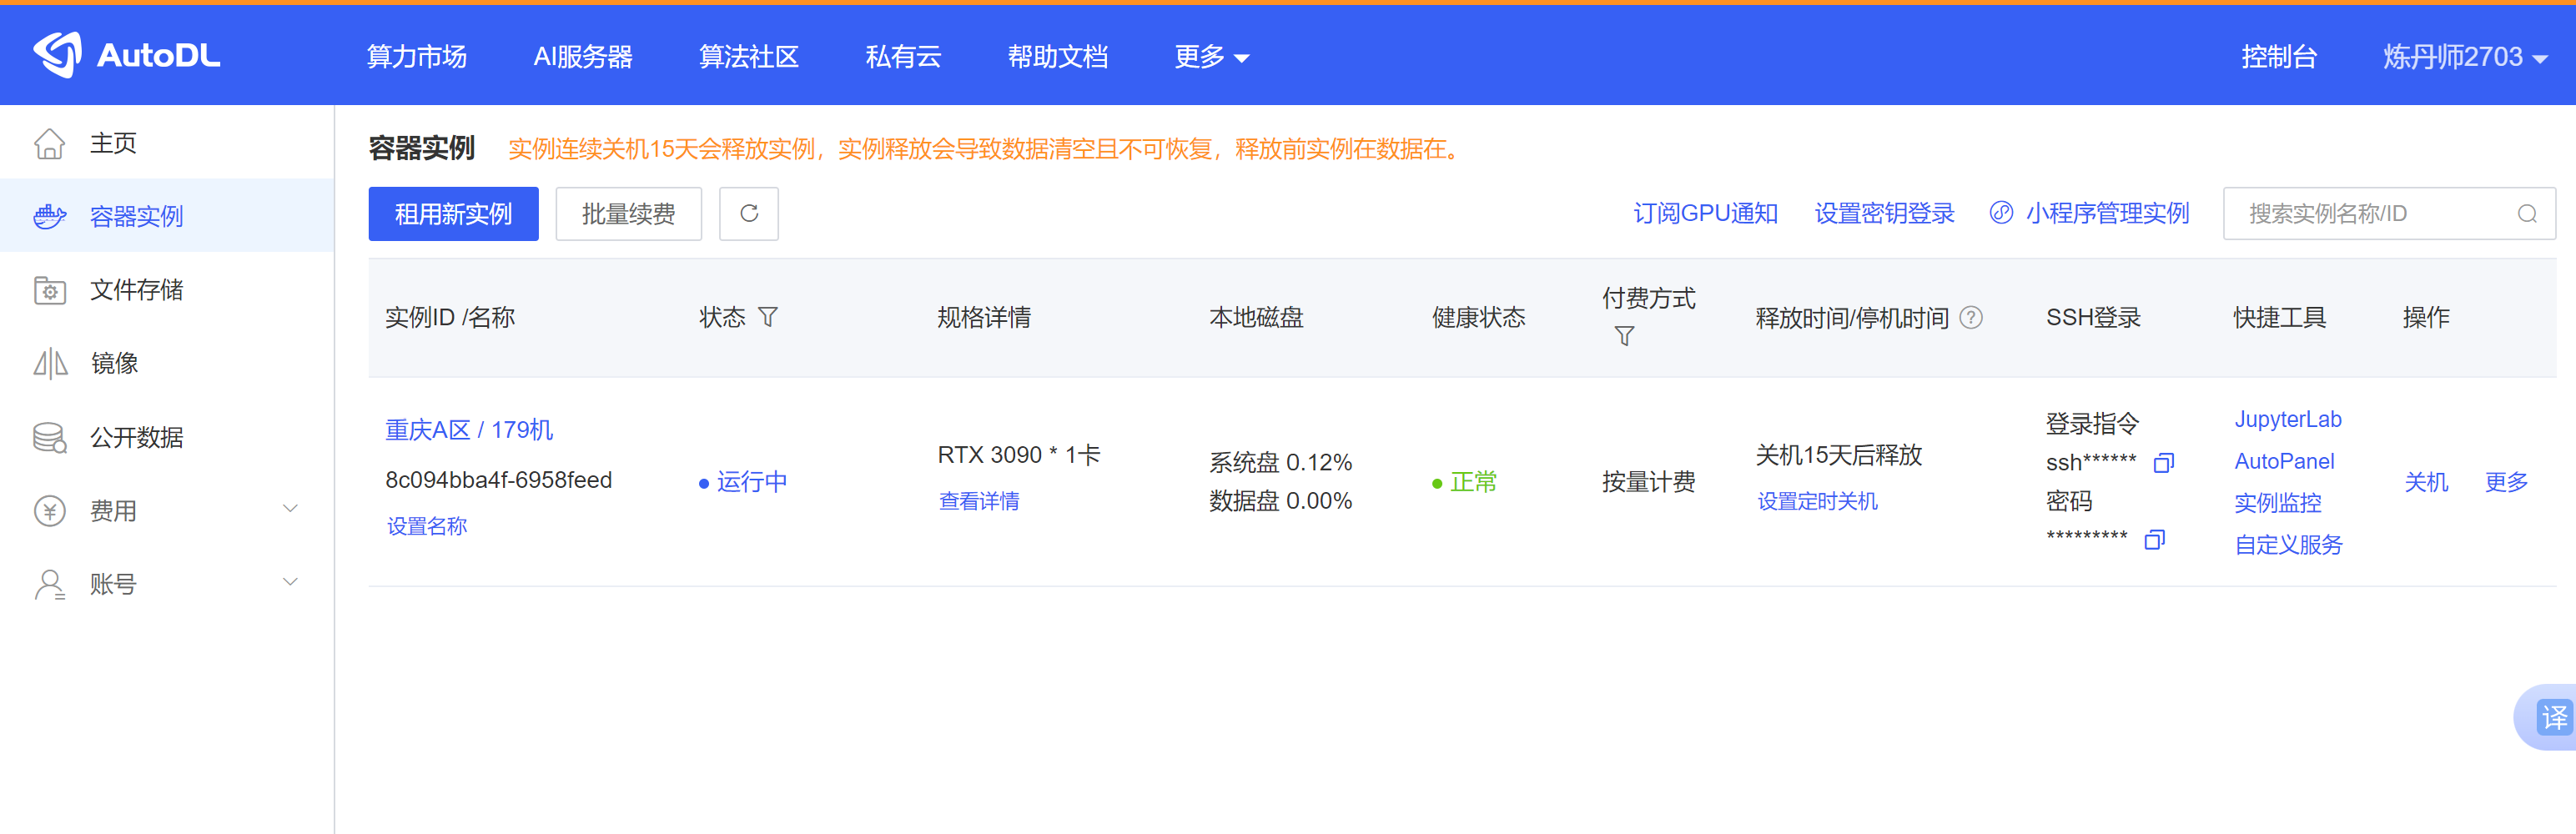Click 关机 to shut down instance
The image size is (2576, 834).
pyautogui.click(x=2426, y=482)
